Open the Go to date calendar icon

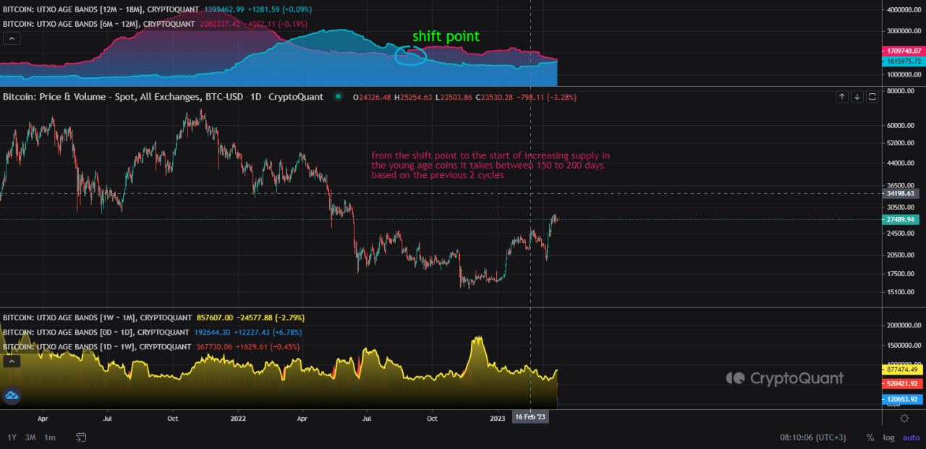point(81,437)
